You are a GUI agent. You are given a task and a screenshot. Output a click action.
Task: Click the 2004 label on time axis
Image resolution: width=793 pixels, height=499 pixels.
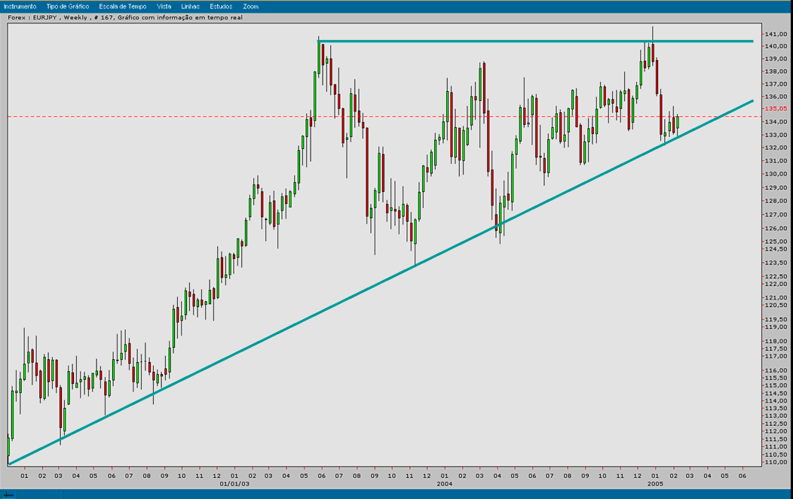[x=446, y=485]
